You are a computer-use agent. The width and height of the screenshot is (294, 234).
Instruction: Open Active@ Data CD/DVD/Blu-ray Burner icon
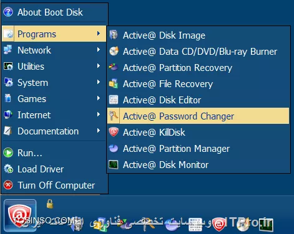(x=114, y=51)
